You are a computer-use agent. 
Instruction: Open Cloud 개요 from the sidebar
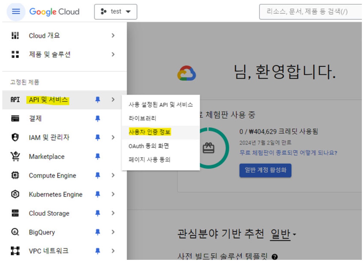click(64, 36)
